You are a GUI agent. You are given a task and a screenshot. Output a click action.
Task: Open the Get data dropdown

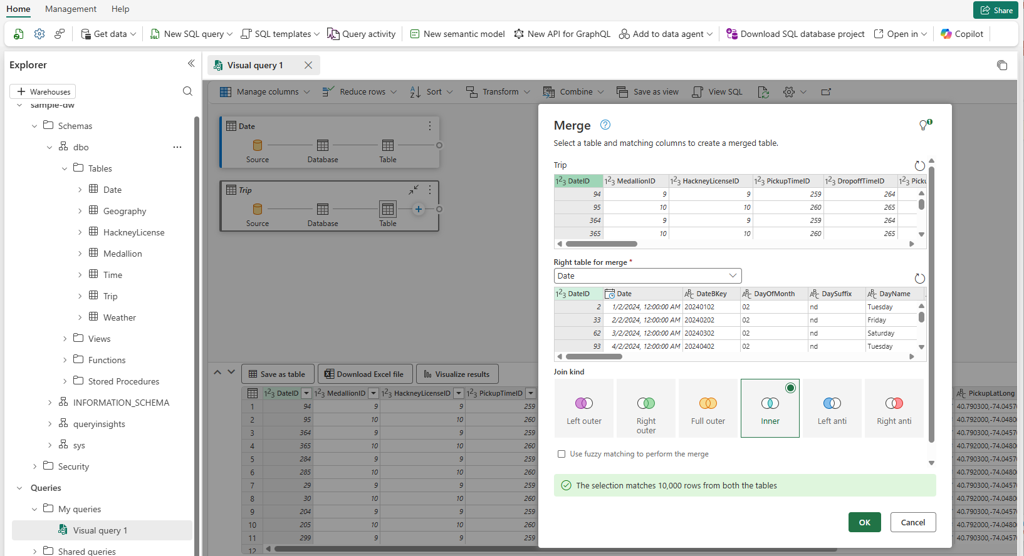108,34
